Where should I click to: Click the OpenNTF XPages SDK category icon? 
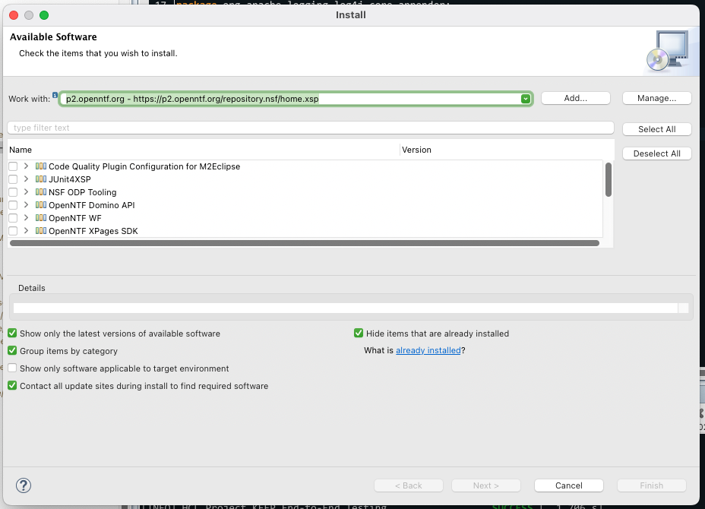[x=41, y=231]
